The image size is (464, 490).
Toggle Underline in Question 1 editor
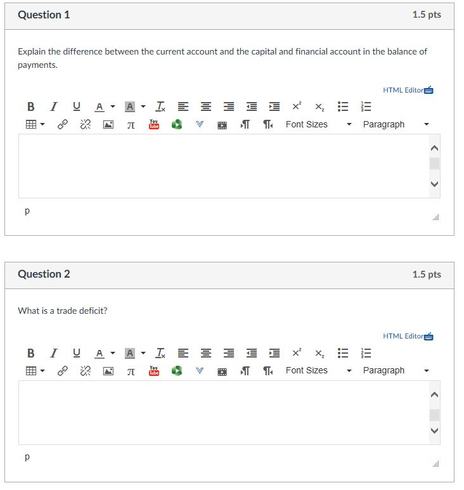tap(77, 107)
